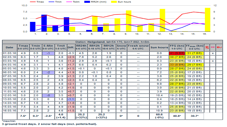Click the red snowfall icon header
227x127 pixels.
pyautogui.click(x=213, y=47)
